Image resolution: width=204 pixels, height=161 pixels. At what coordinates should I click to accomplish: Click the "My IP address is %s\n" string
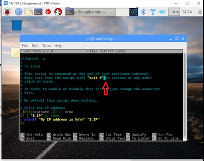tap(62, 120)
